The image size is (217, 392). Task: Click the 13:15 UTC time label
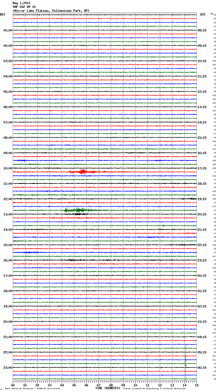pyautogui.click(x=202, y=107)
